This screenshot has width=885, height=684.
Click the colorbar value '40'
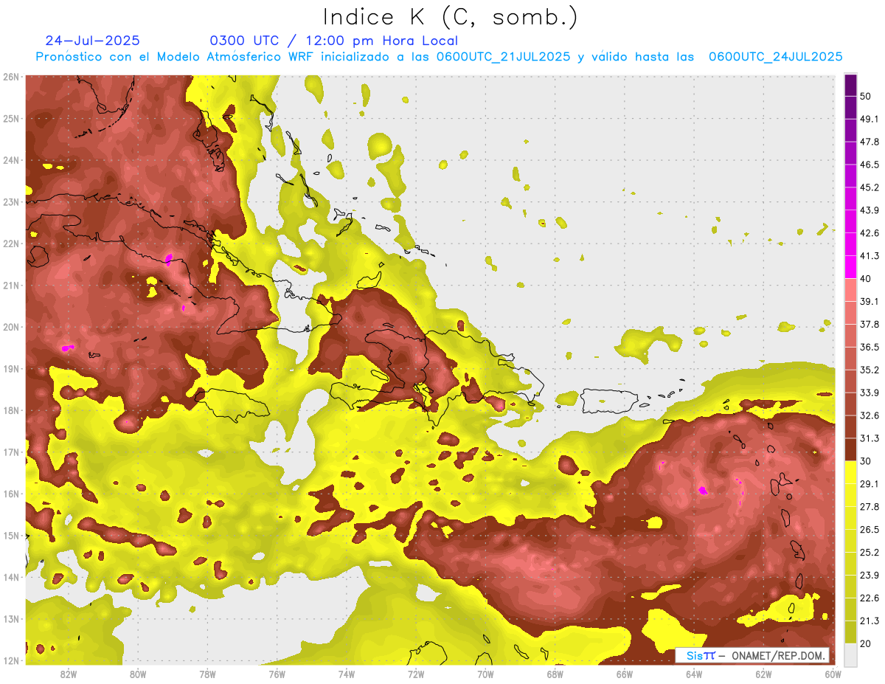[867, 279]
